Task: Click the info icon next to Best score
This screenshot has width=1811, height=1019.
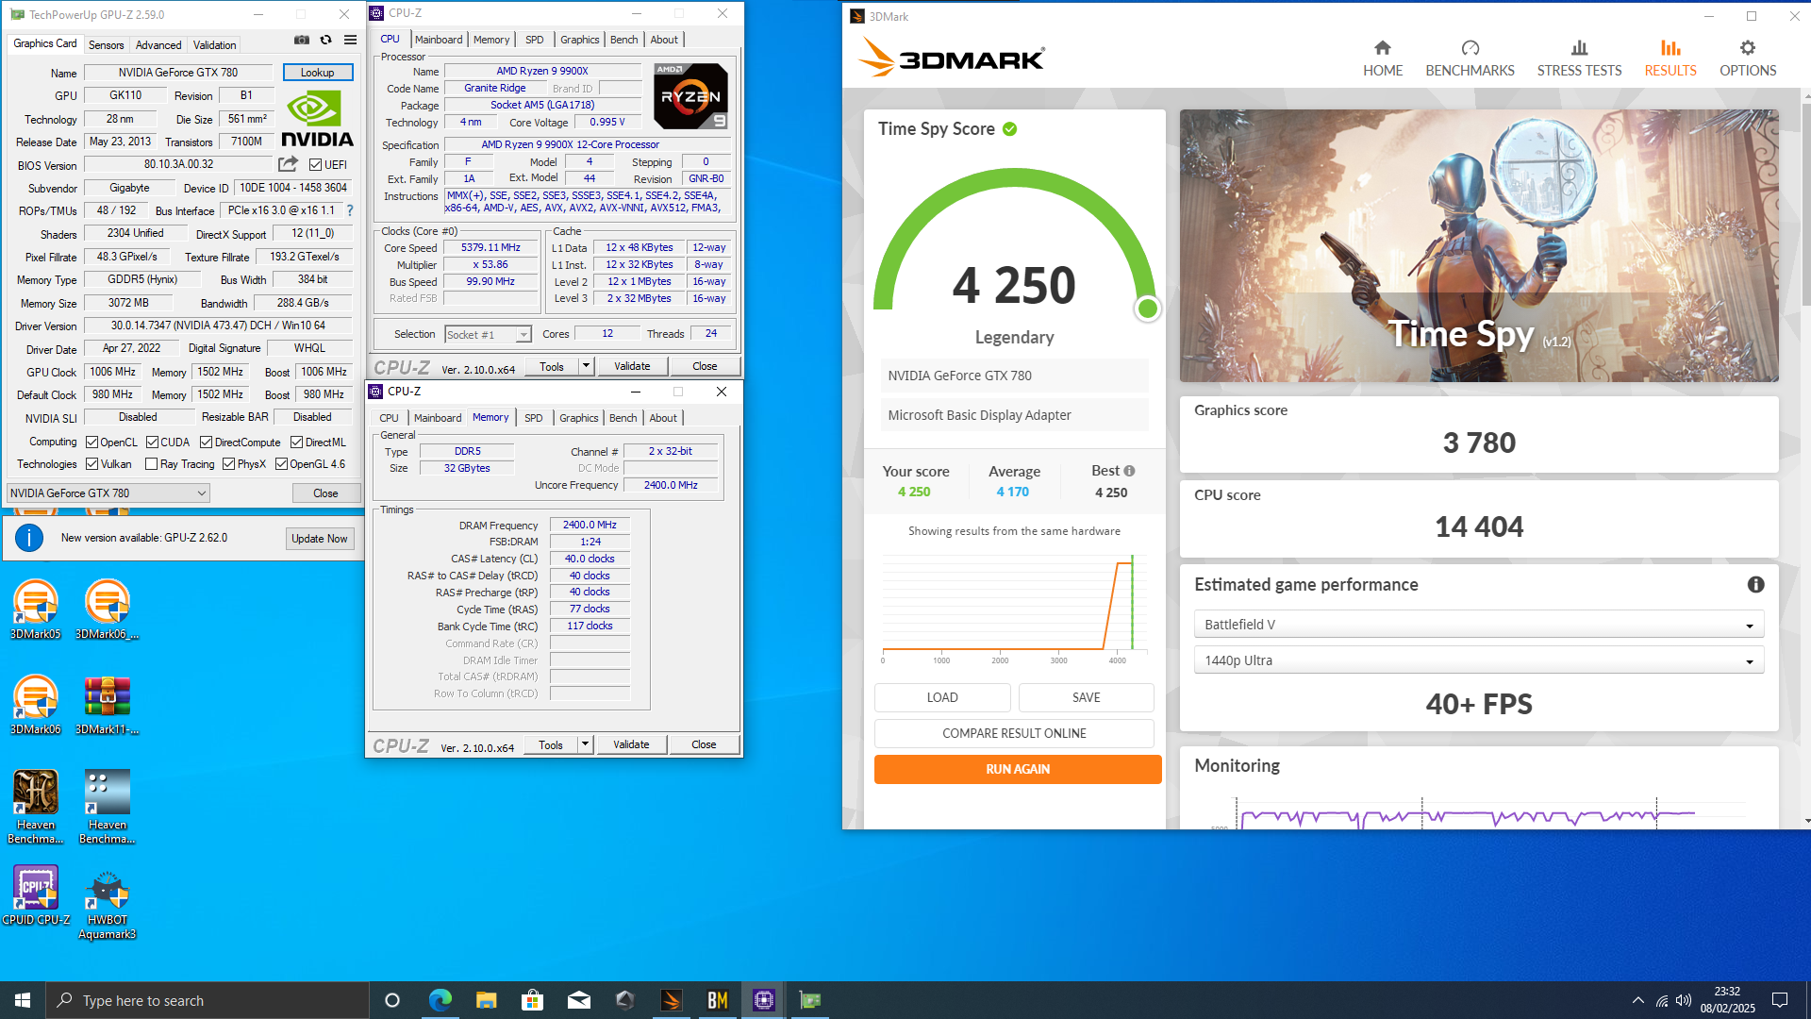Action: [x=1129, y=471]
